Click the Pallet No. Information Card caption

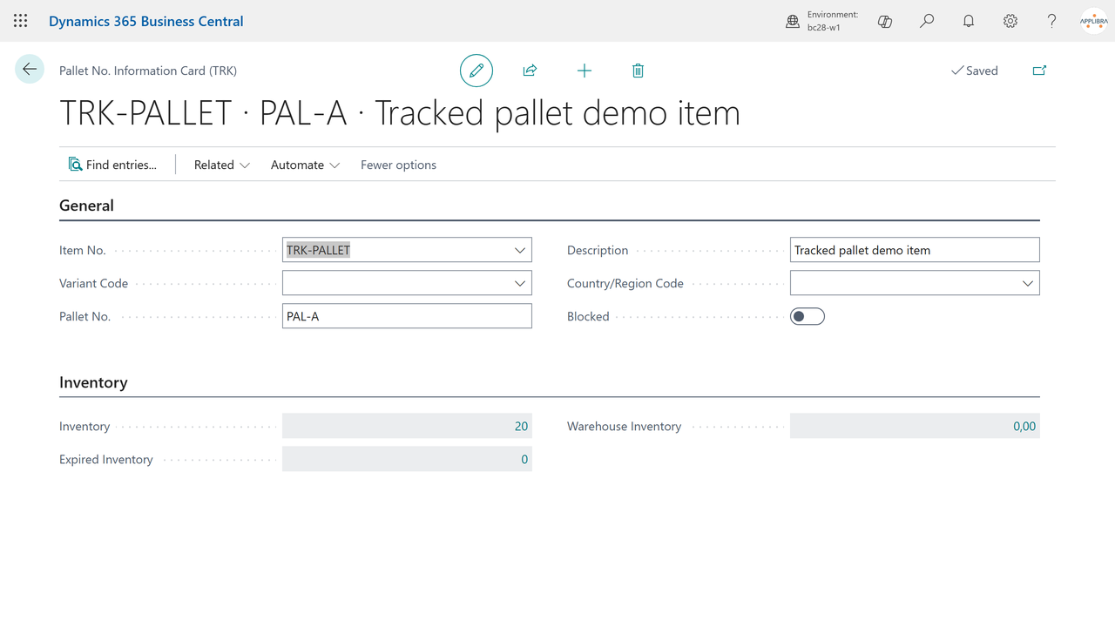coord(148,71)
